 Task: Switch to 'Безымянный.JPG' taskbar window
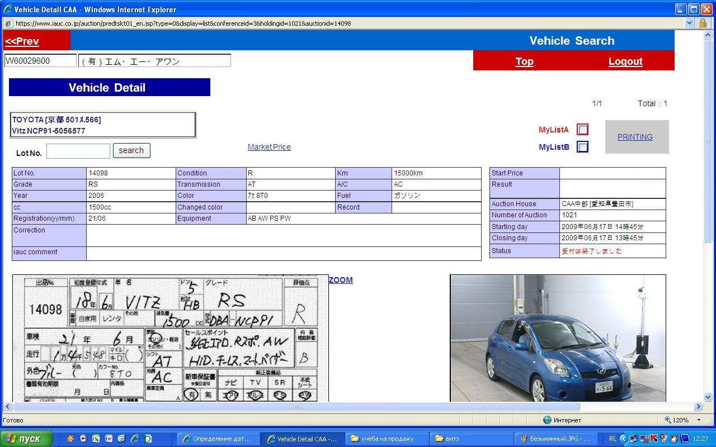tap(555, 439)
